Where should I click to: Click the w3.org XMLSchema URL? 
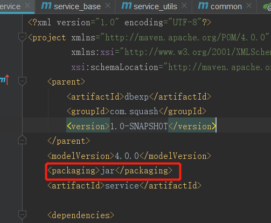pos(198,52)
